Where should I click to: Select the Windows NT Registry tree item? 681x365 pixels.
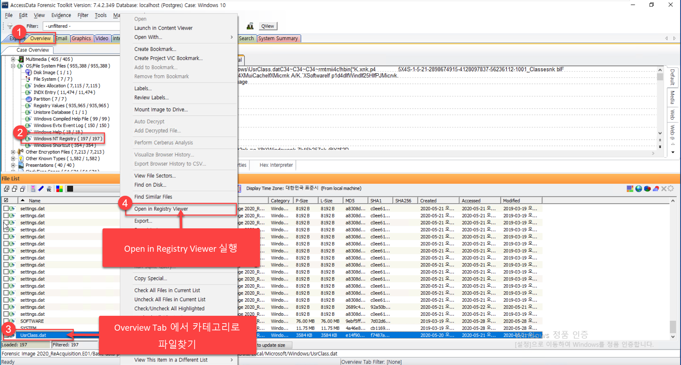(68, 139)
